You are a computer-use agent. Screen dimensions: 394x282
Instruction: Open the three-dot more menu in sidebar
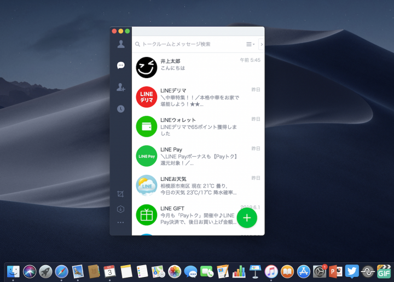(120, 222)
